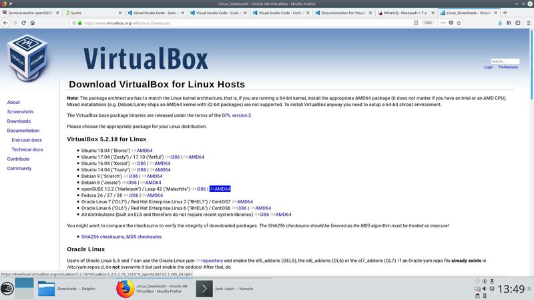Switch to the Seminarwoche openSUSE tab

(30, 13)
